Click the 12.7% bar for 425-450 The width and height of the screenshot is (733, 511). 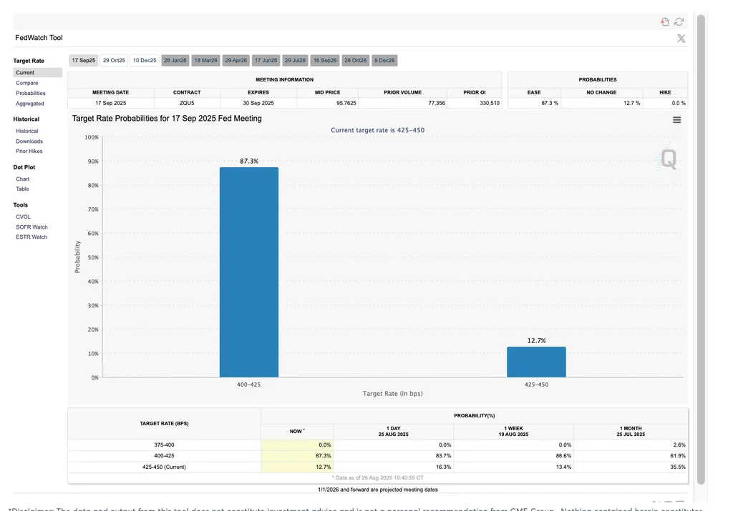(x=536, y=362)
